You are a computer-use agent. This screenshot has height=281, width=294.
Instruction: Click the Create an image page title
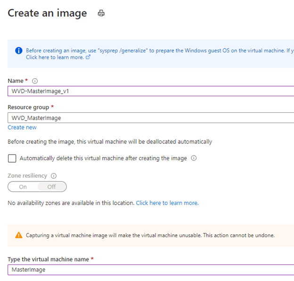[47, 13]
